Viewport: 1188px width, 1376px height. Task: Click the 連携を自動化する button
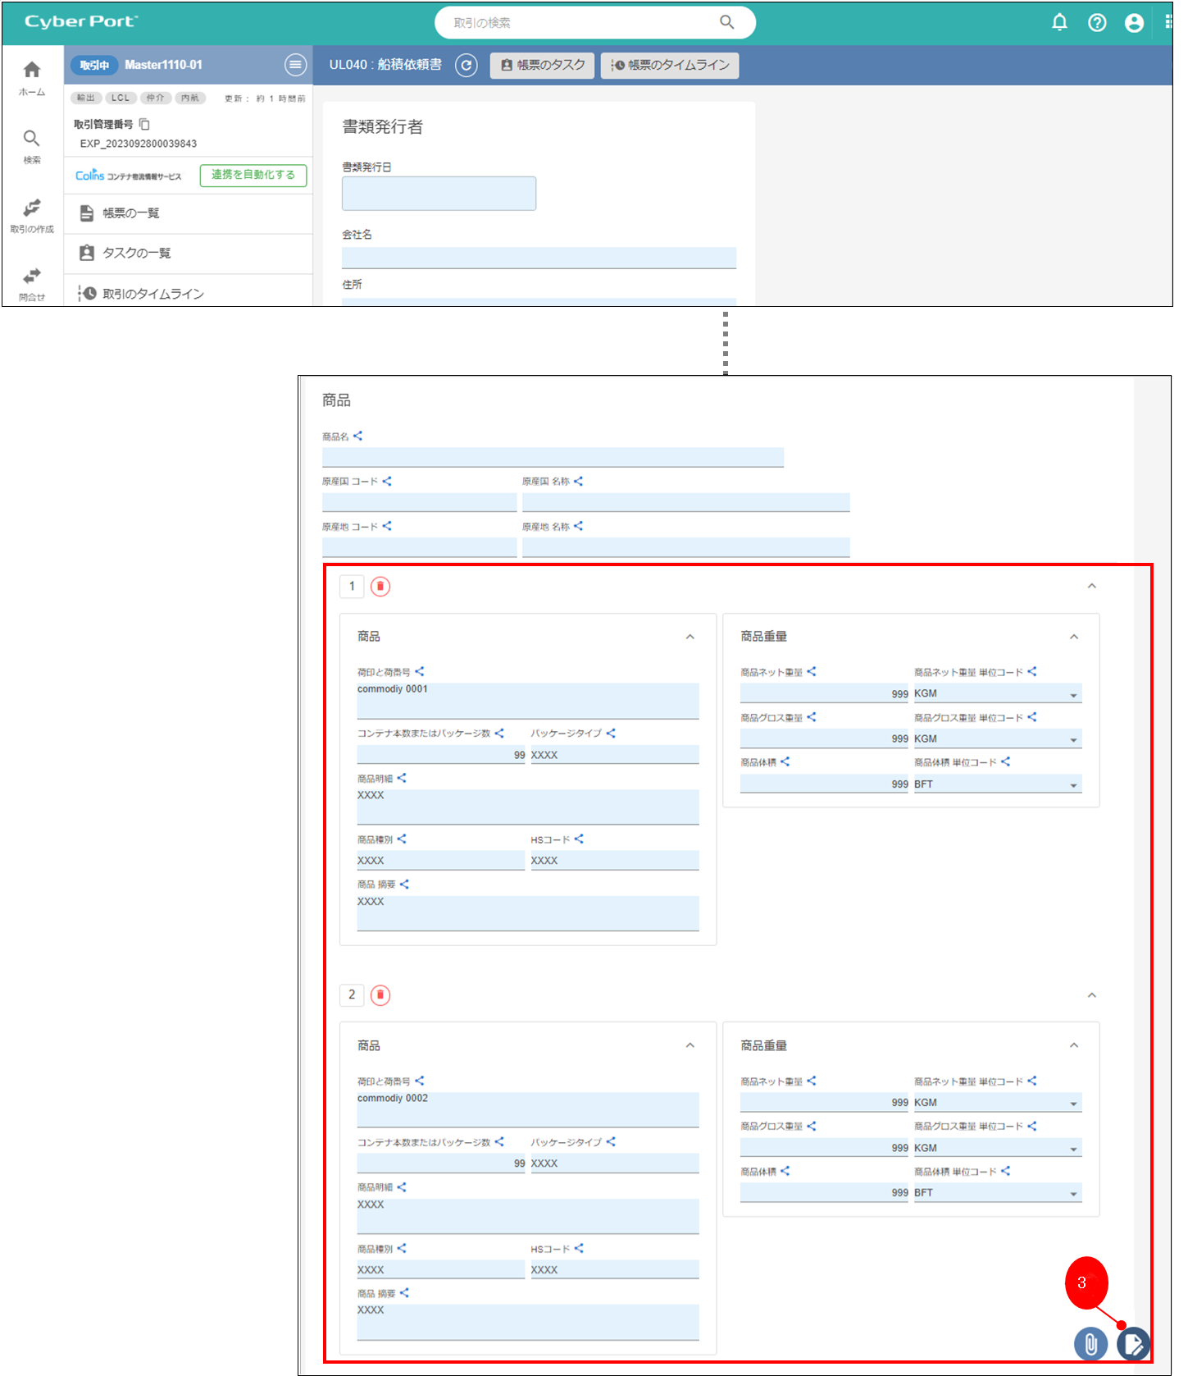click(253, 176)
